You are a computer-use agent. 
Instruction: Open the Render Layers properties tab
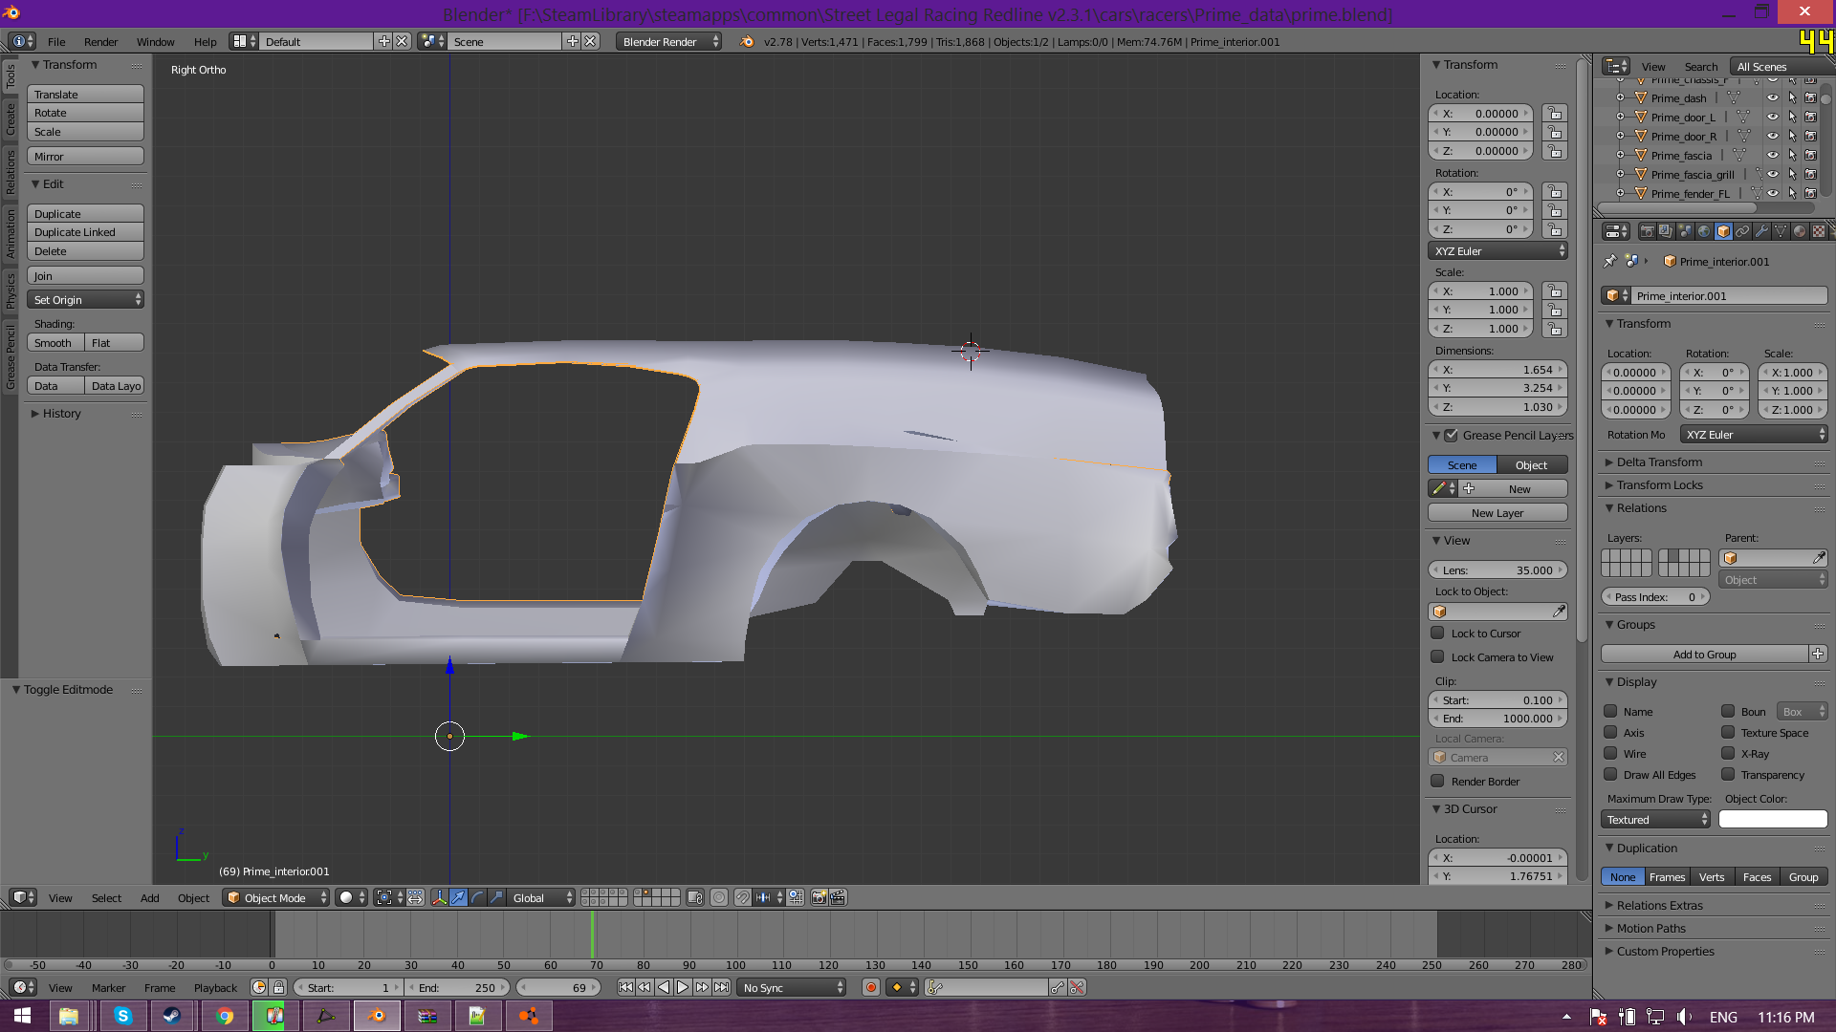pos(1666,231)
